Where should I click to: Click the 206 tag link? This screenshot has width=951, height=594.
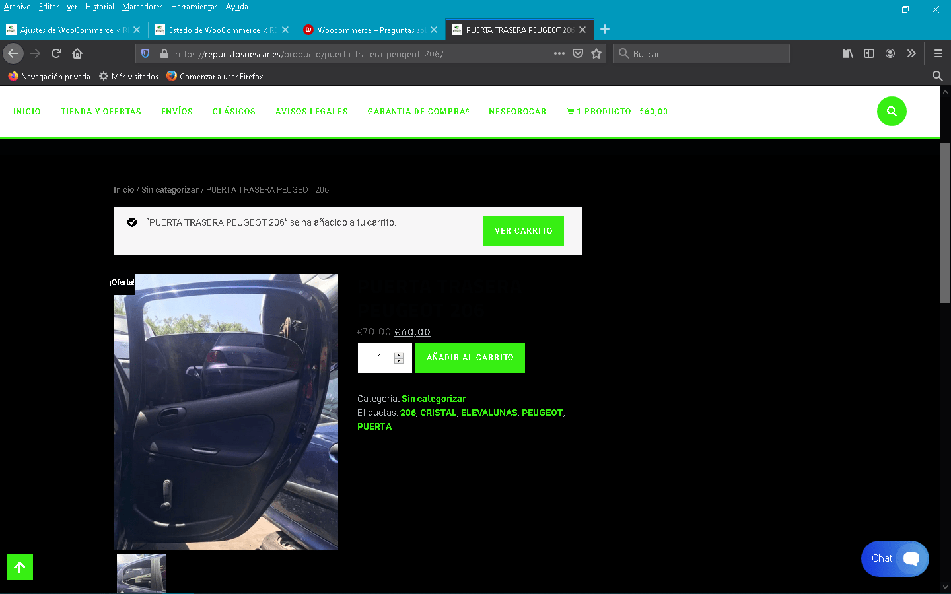[x=408, y=412]
